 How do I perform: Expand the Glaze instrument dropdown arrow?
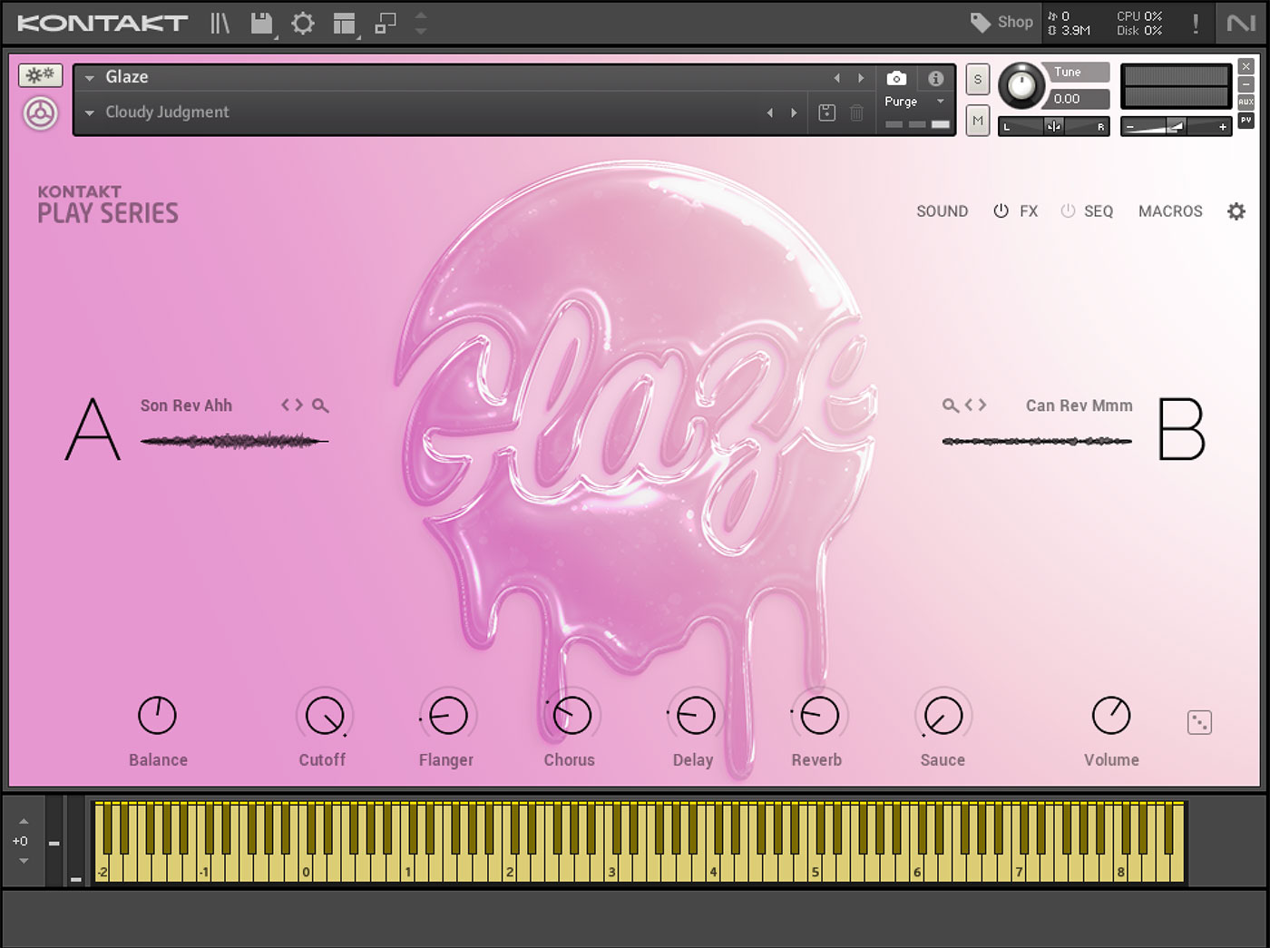(90, 78)
